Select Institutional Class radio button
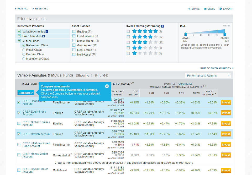 (x=24, y=59)
